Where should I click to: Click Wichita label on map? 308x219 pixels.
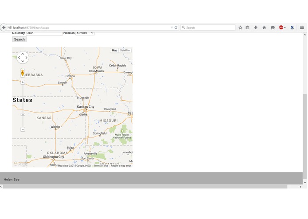coord(55,127)
